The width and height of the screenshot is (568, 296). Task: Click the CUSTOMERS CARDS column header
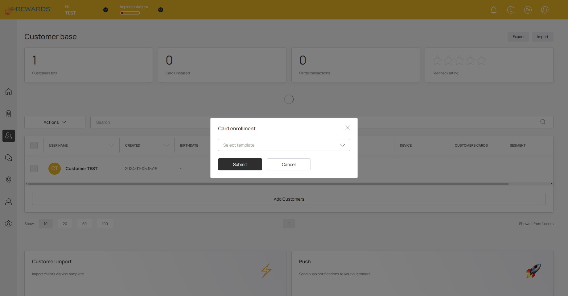(471, 145)
